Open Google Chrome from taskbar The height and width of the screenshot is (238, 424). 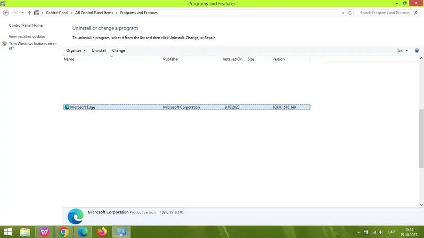[x=64, y=232]
